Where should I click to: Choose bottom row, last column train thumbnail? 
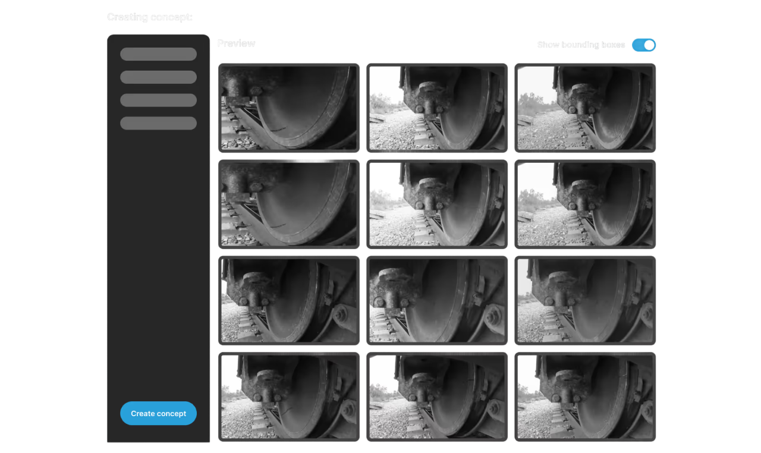585,397
